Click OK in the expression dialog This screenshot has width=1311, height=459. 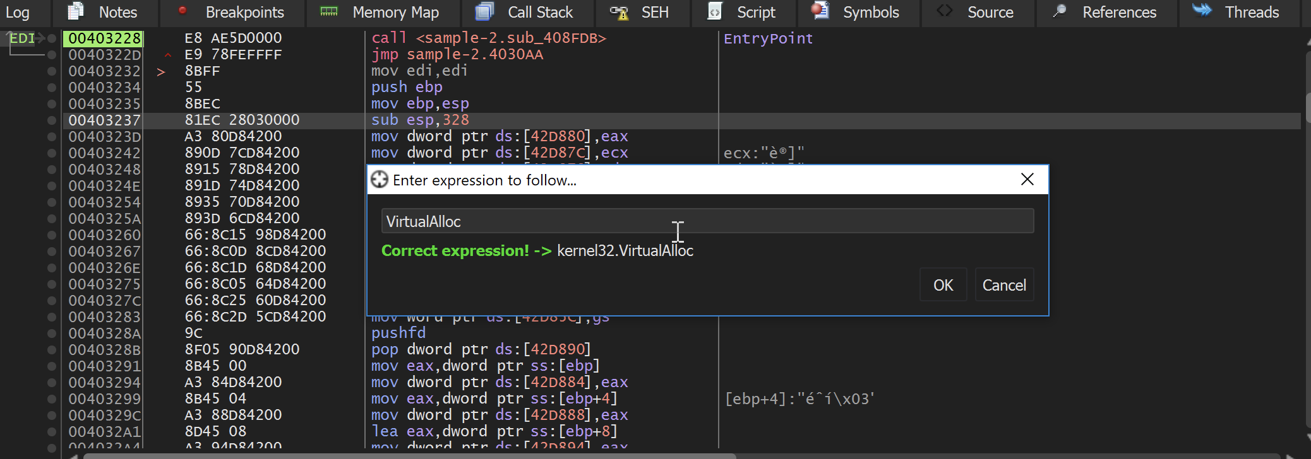[943, 285]
